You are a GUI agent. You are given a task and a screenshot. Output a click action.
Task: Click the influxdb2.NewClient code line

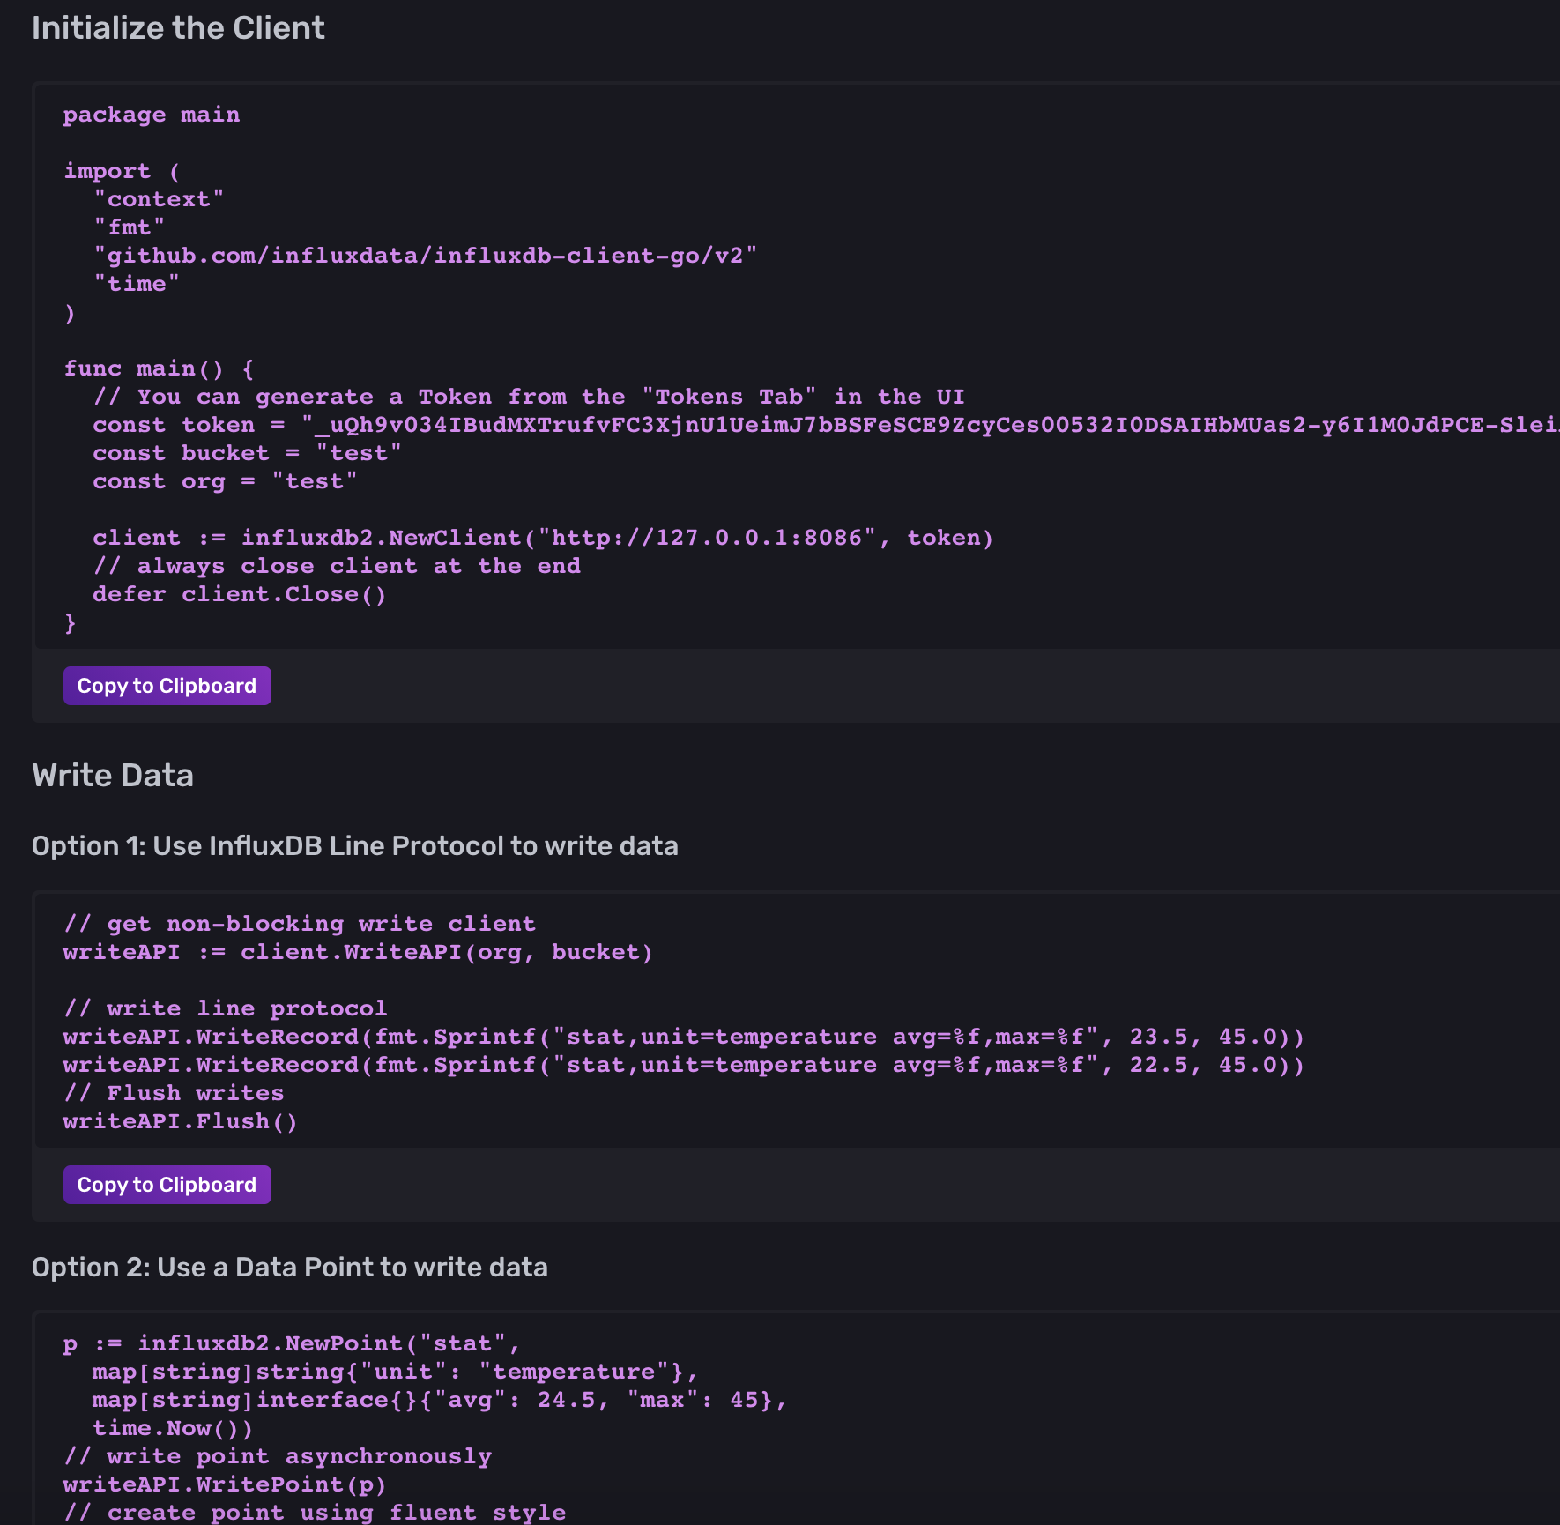click(544, 538)
